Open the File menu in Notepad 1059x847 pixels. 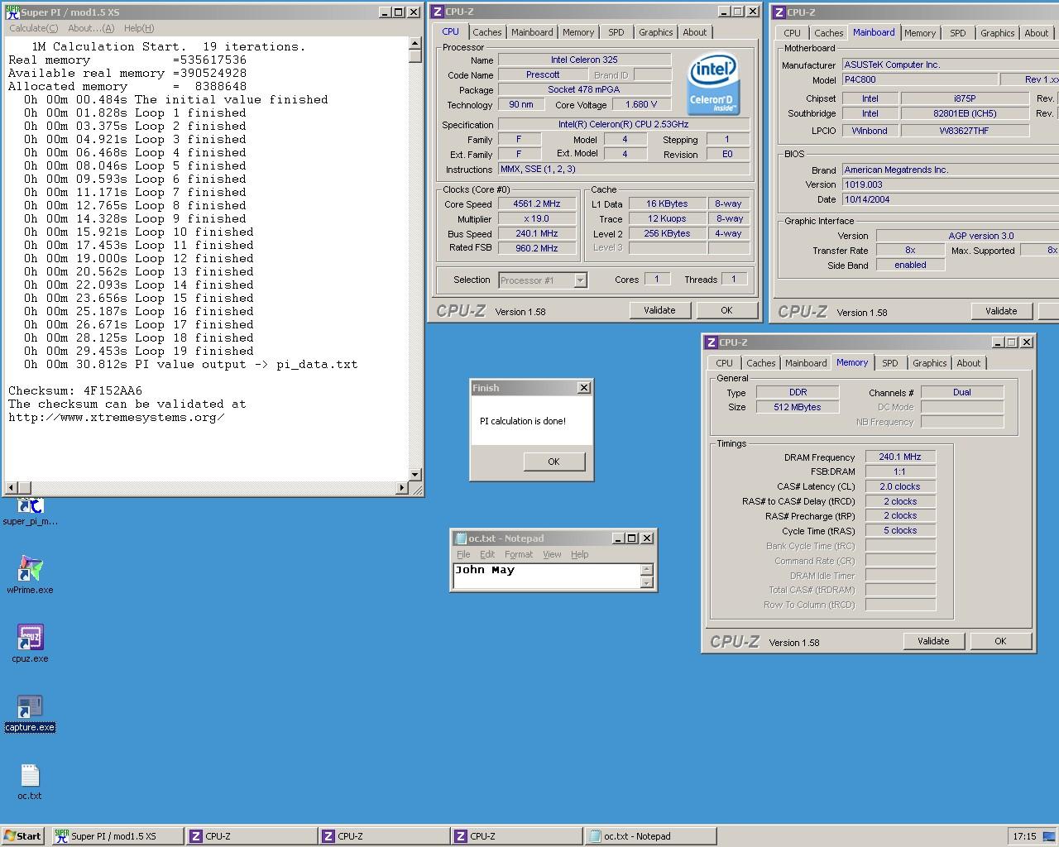[463, 554]
